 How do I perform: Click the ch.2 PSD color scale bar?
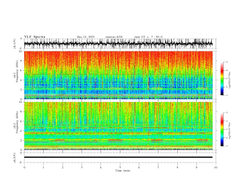pos(222,129)
